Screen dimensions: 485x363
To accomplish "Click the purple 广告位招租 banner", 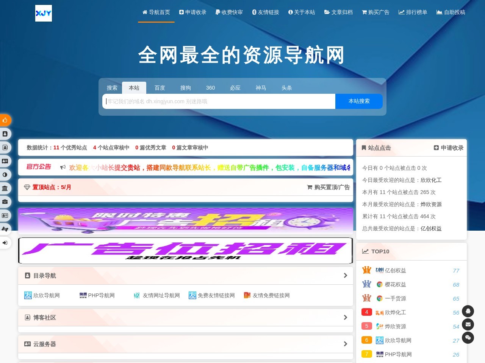I will point(185,250).
